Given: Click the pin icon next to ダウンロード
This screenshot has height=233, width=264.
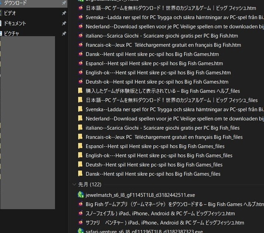Looking at the screenshot, I should (64, 3).
